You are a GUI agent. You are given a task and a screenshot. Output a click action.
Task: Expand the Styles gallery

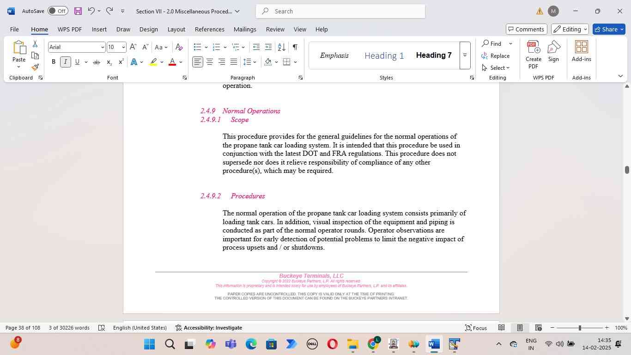point(465,55)
